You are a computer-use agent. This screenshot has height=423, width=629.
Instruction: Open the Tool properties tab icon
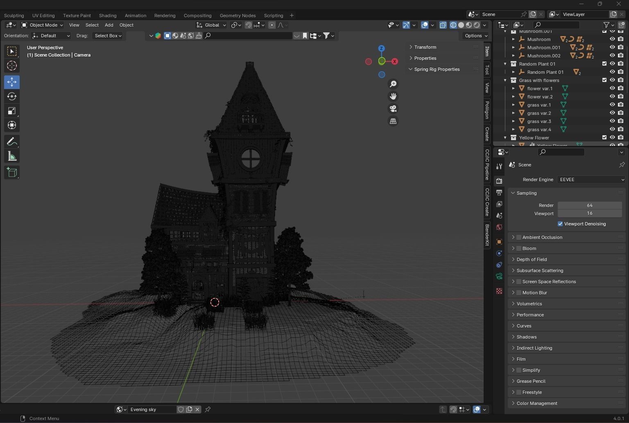(x=499, y=166)
